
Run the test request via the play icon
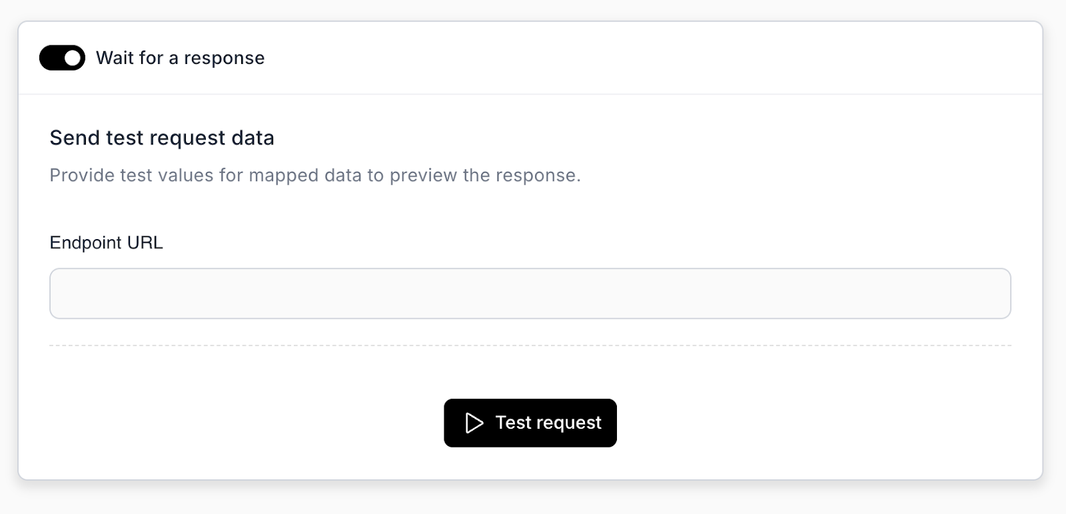[x=474, y=423]
